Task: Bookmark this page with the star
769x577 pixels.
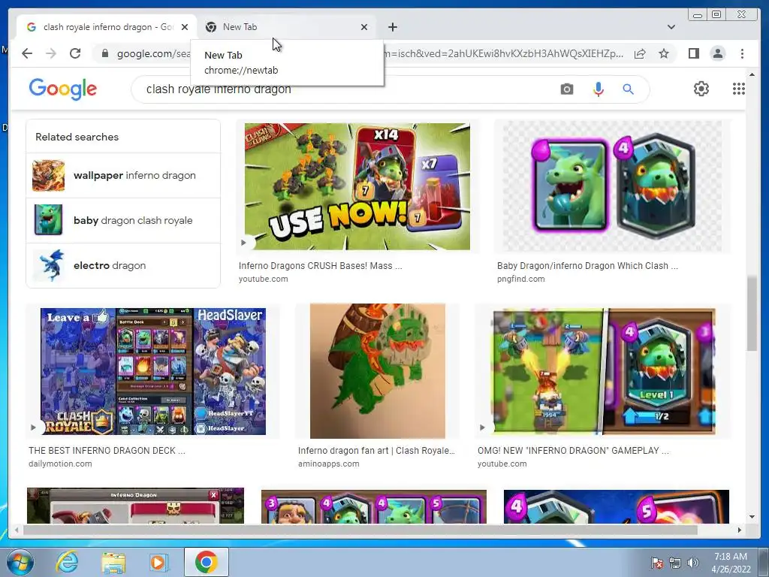Action: pos(664,53)
